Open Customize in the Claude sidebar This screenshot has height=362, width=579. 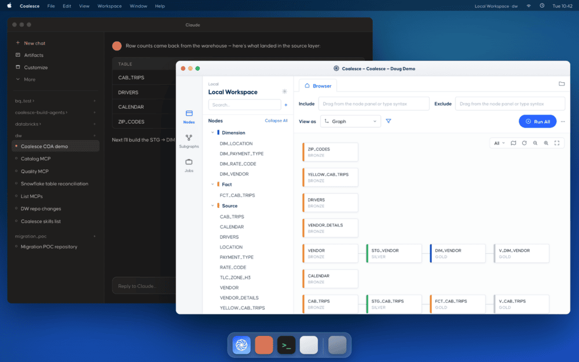tap(36, 67)
